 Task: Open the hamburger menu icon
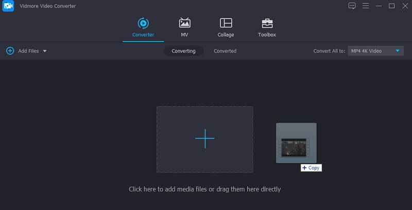[366, 6]
